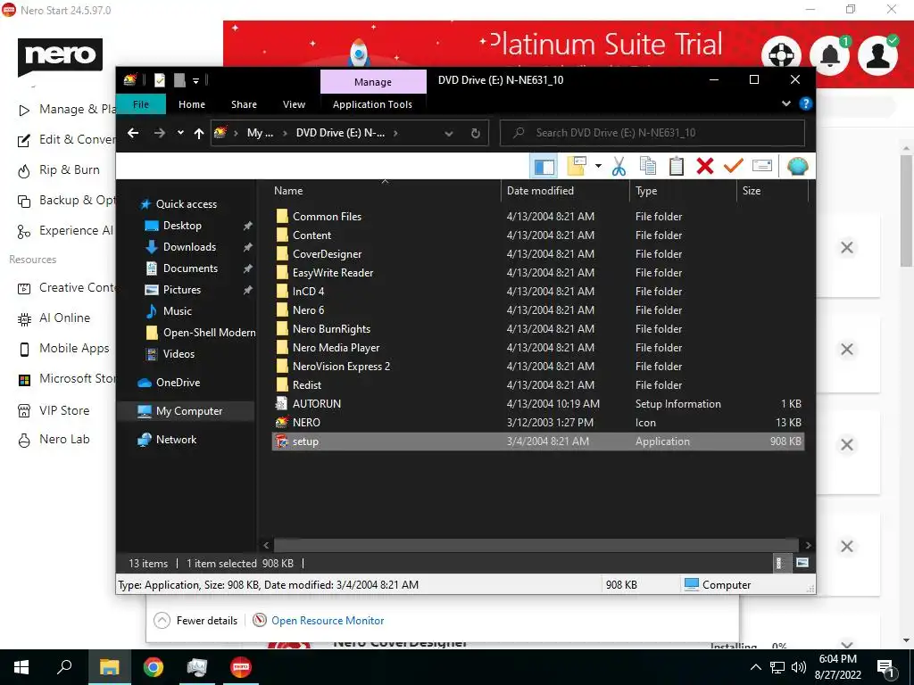The width and height of the screenshot is (914, 685).
Task: Switch to large icons view via status bar icon
Action: coord(802,563)
